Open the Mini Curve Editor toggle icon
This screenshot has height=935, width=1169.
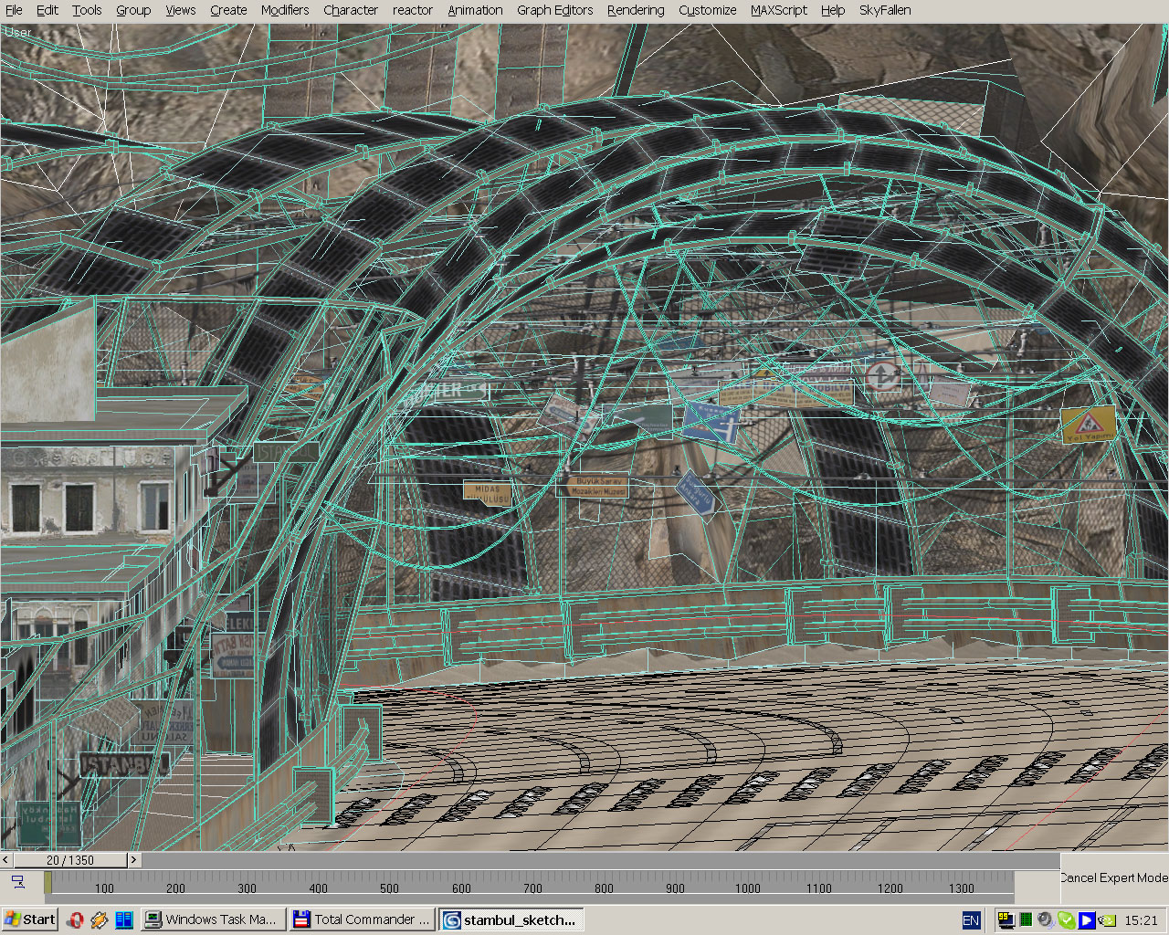[x=17, y=881]
